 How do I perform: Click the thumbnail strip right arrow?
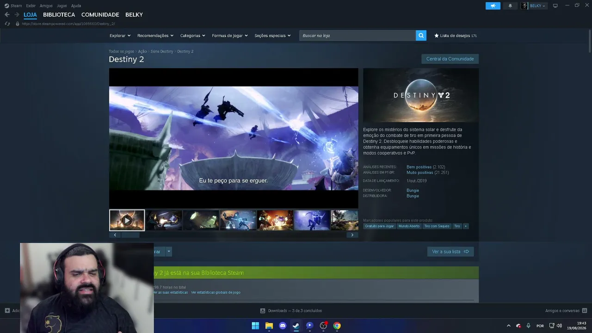(x=352, y=235)
